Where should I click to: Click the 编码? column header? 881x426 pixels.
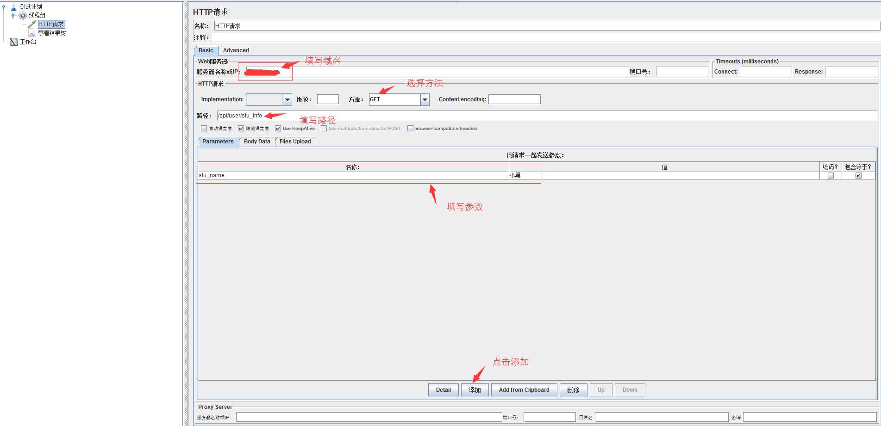coord(831,167)
